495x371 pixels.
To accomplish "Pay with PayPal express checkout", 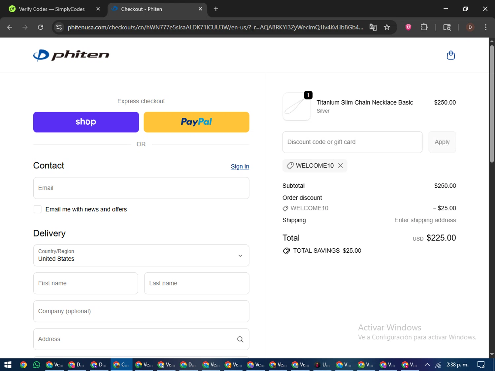I will click(x=196, y=122).
